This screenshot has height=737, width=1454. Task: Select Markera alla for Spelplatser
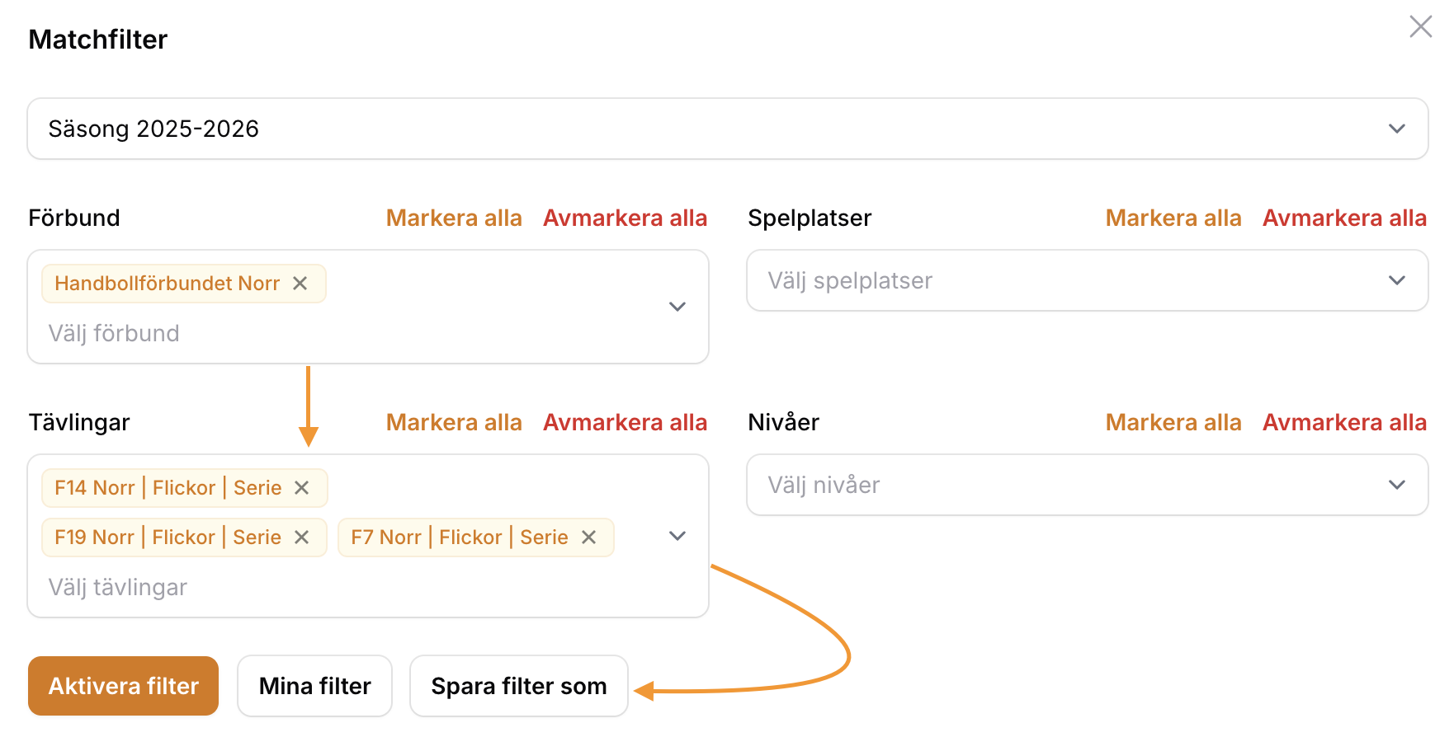click(x=1173, y=218)
